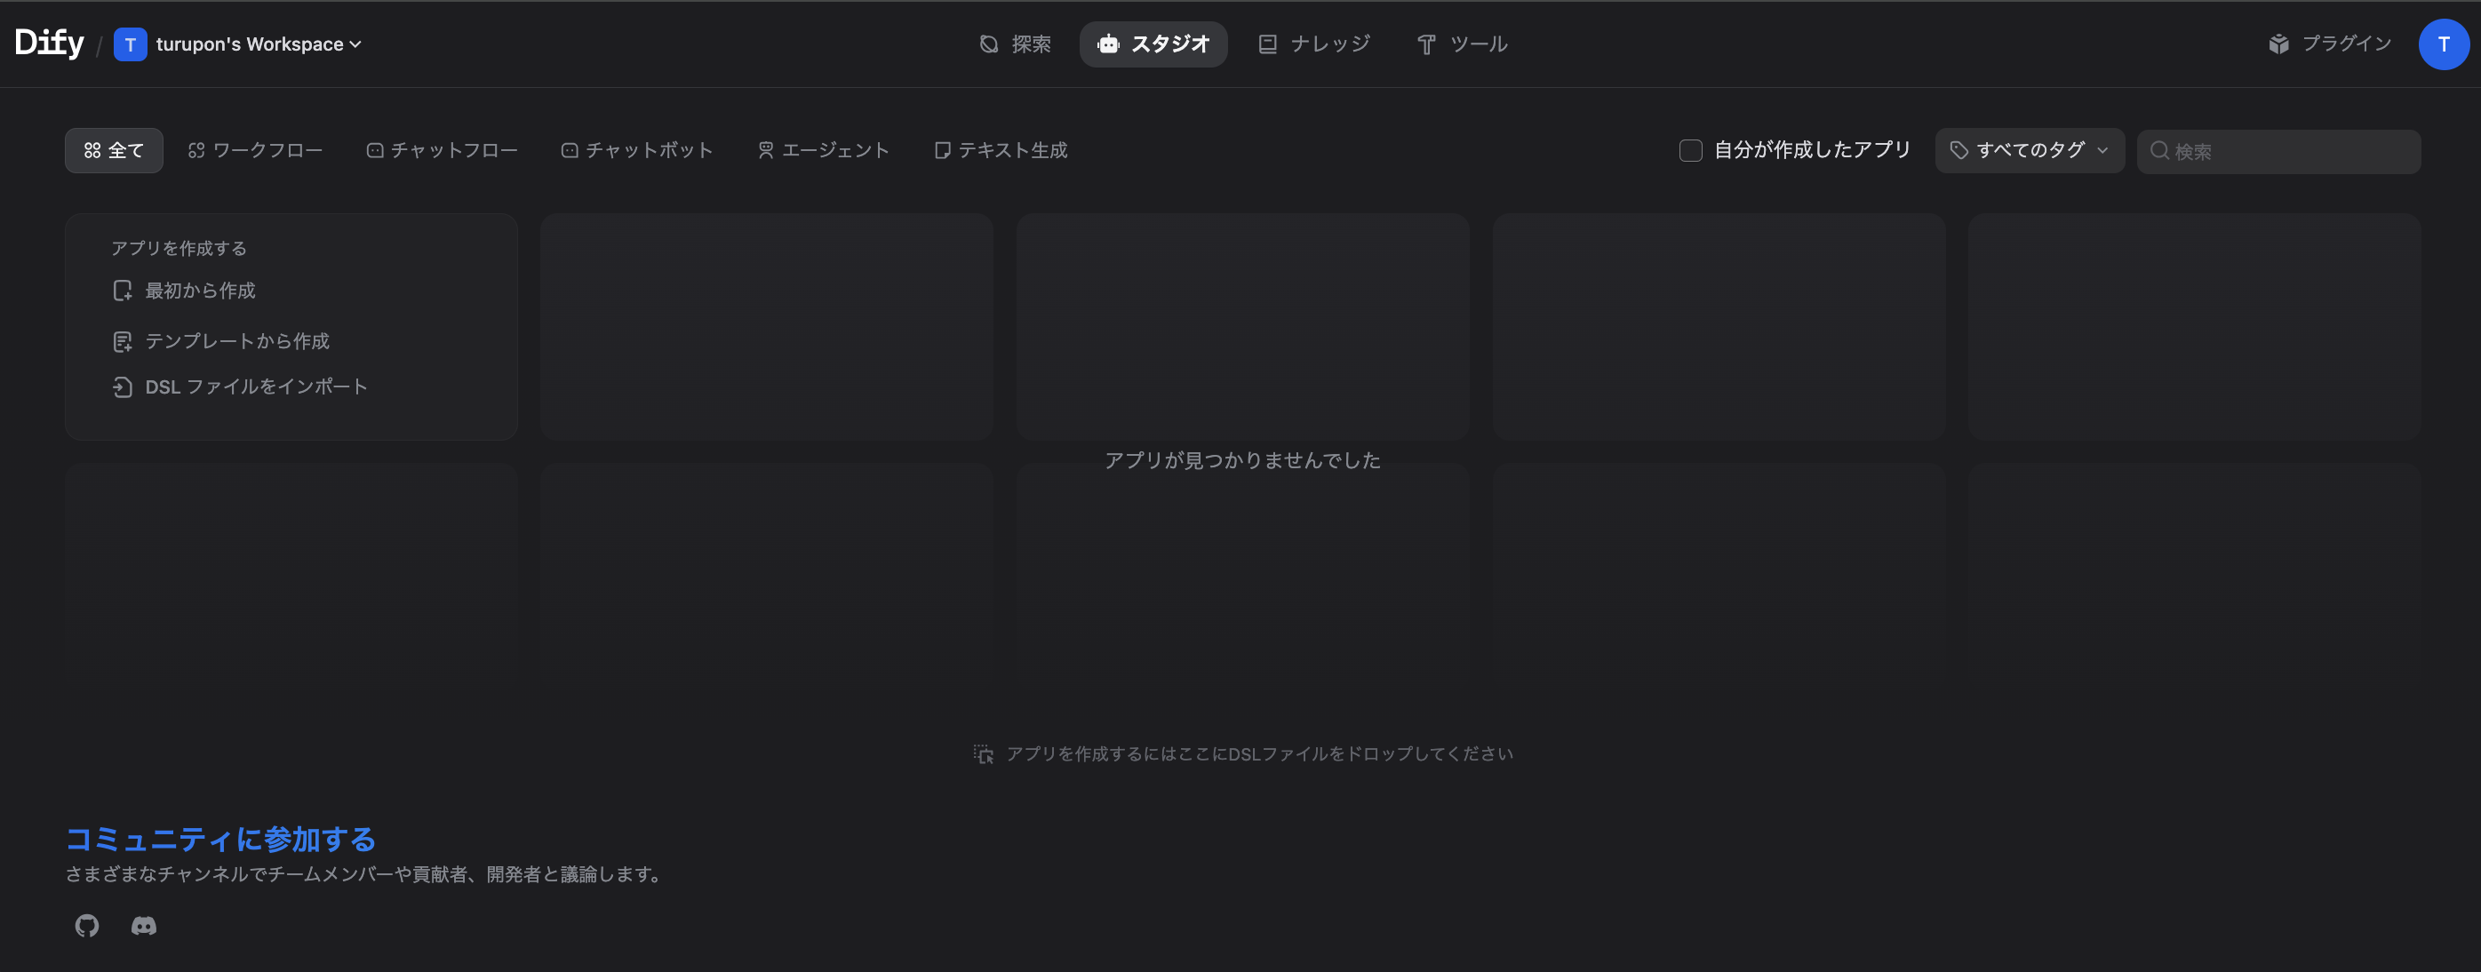Open the user account menu at top right
Image resolution: width=2481 pixels, height=972 pixels.
pyautogui.click(x=2444, y=44)
